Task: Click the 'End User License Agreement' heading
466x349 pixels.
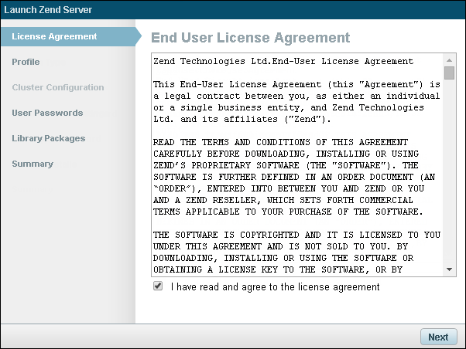Action: (x=250, y=37)
